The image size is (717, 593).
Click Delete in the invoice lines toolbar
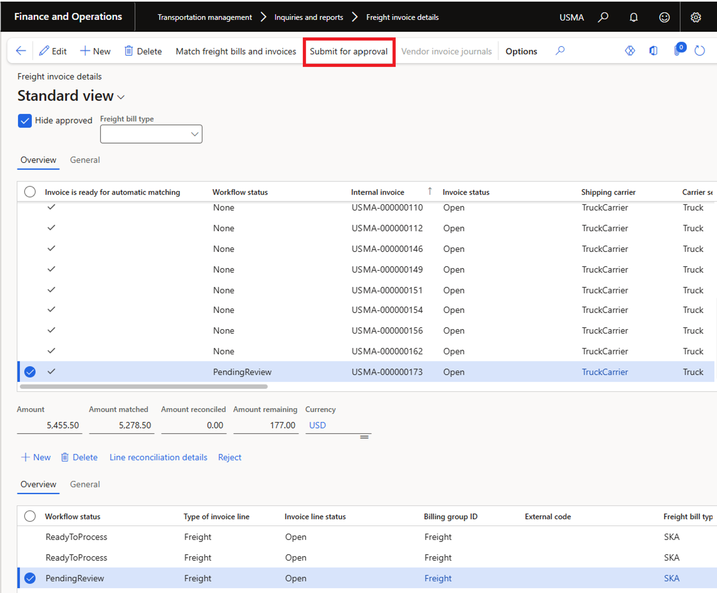79,457
